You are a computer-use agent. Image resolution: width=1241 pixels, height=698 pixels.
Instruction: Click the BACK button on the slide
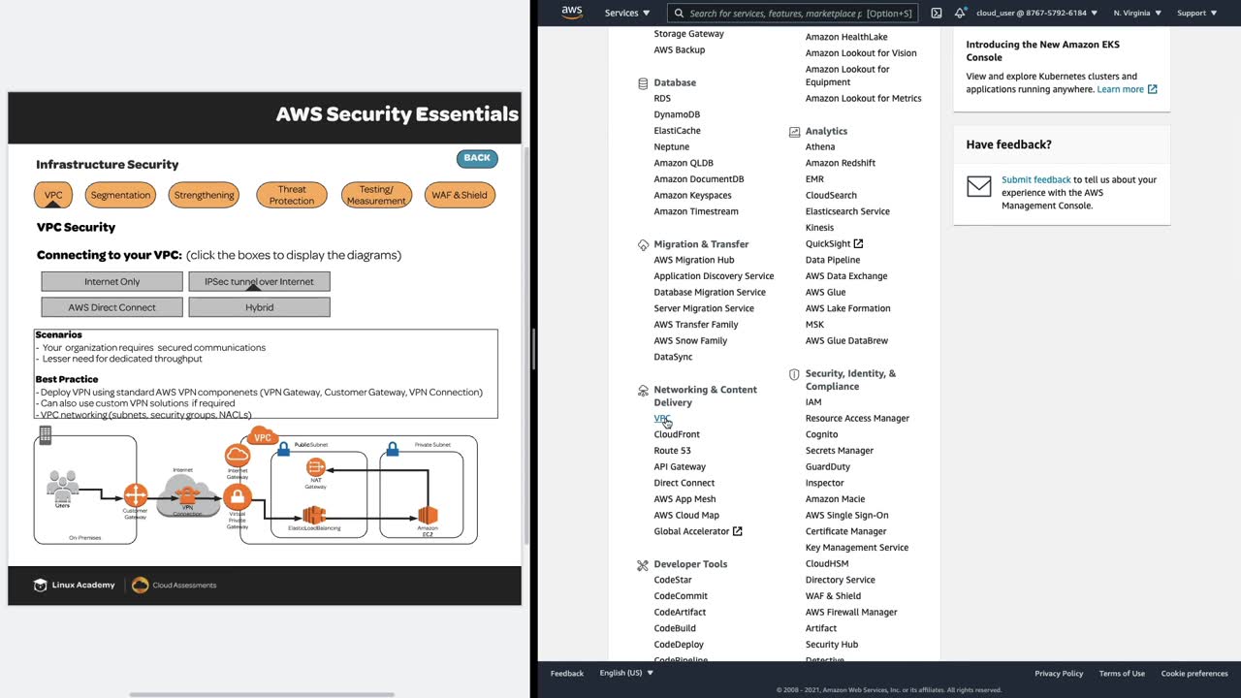[477, 158]
